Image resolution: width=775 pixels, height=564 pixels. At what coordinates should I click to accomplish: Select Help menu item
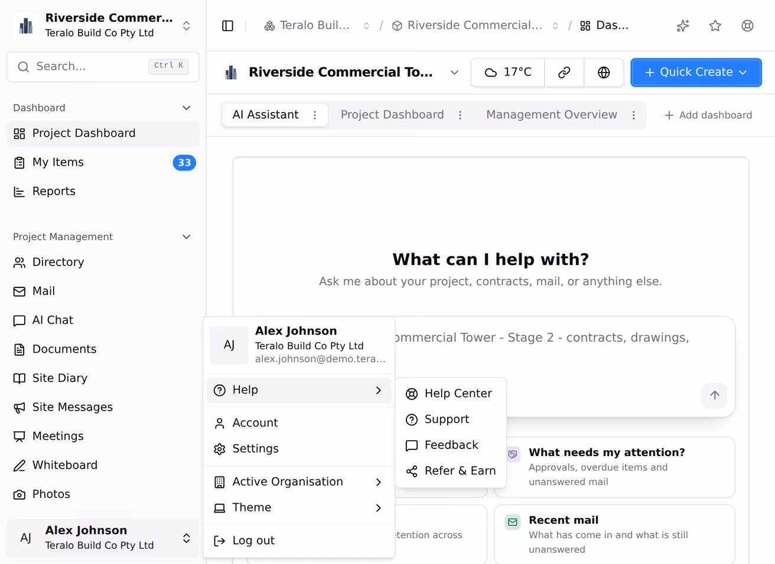coord(299,390)
